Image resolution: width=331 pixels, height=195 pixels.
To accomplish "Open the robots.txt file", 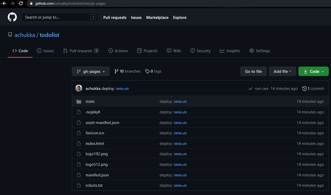I will 94,185.
